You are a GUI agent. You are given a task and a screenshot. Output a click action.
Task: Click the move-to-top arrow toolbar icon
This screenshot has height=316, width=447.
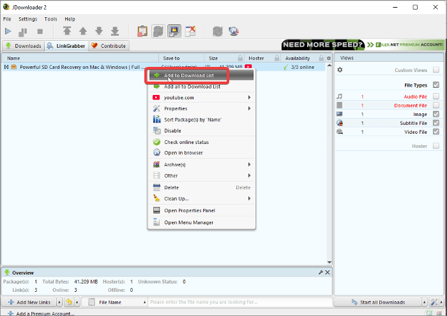coord(67,31)
